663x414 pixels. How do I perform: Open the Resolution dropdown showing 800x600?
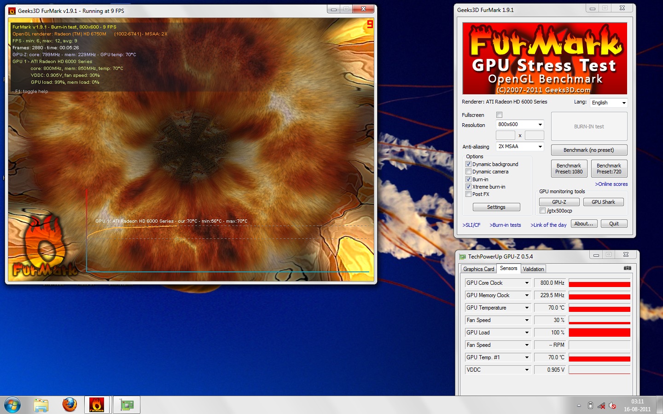click(520, 125)
